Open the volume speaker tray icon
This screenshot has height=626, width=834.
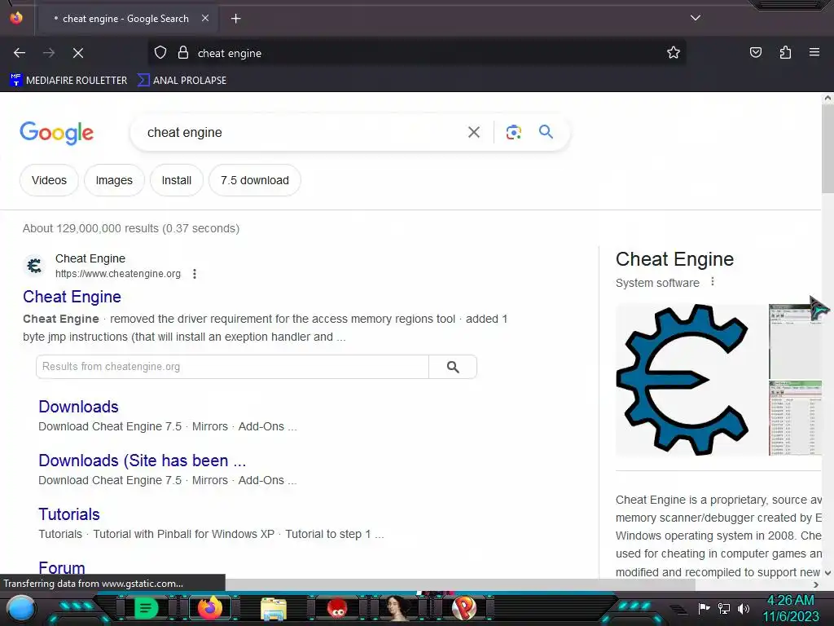[744, 608]
